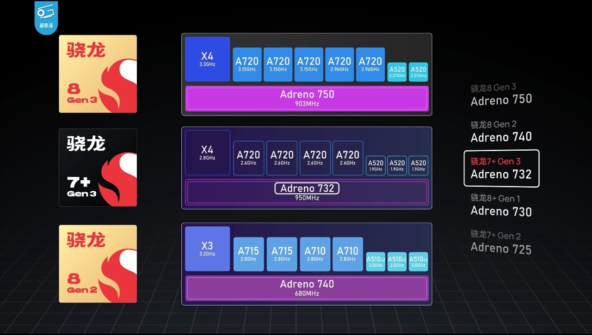
Task: Click the A710 core adjacent to the A510v2 cores
Action: [x=347, y=254]
